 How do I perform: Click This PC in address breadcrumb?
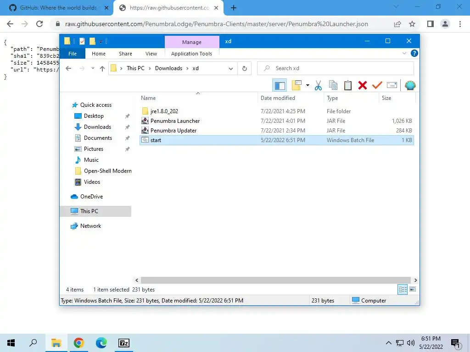coord(135,68)
